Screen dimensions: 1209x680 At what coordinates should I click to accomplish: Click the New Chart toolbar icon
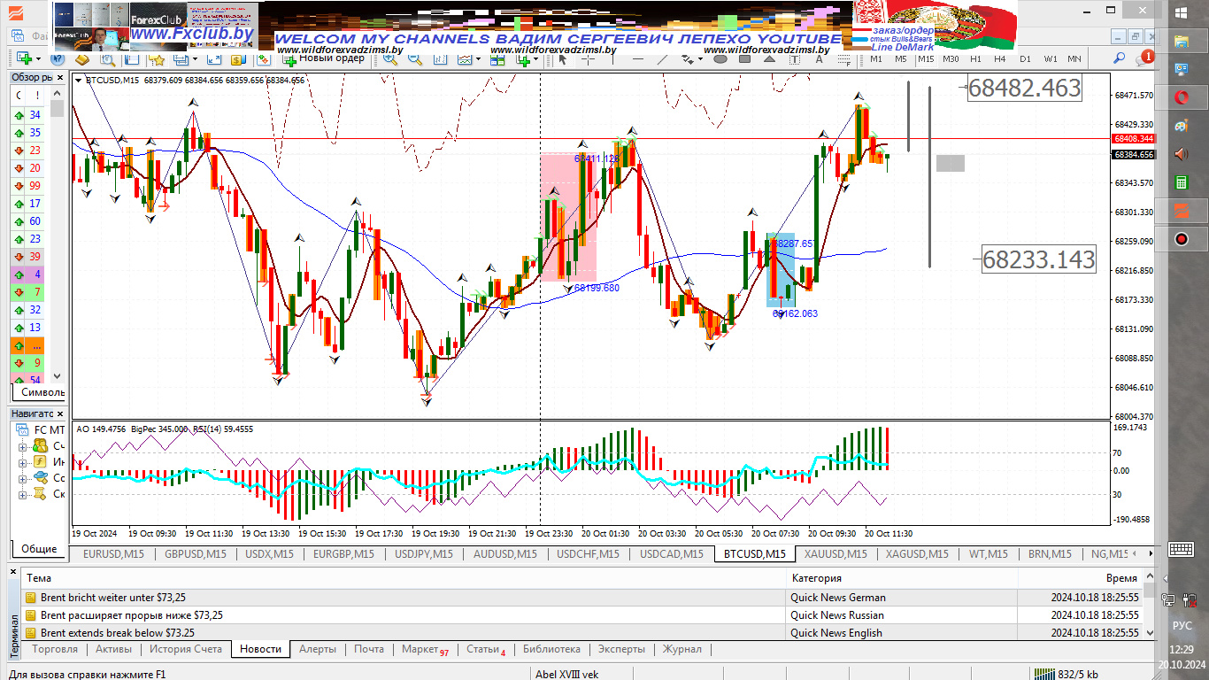[24, 58]
